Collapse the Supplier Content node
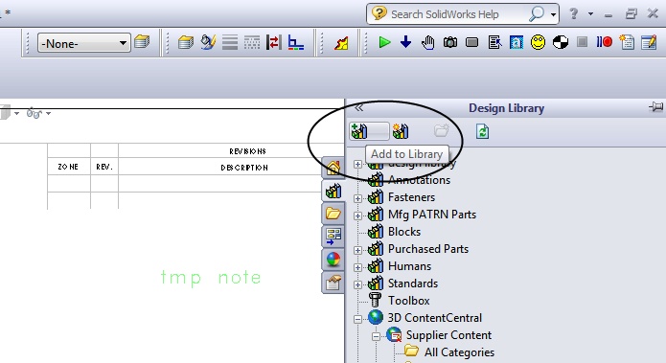This screenshot has width=666, height=363. pos(376,337)
